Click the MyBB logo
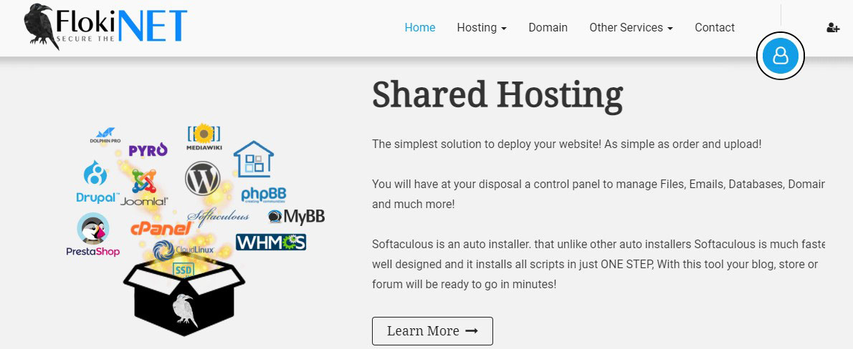This screenshot has width=853, height=349. click(x=297, y=217)
